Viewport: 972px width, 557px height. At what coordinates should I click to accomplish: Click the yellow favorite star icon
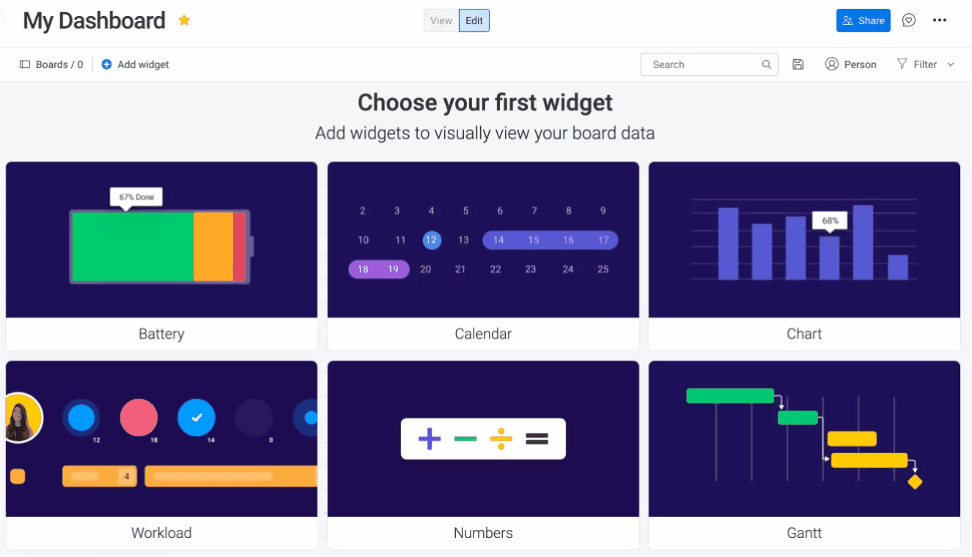point(185,20)
